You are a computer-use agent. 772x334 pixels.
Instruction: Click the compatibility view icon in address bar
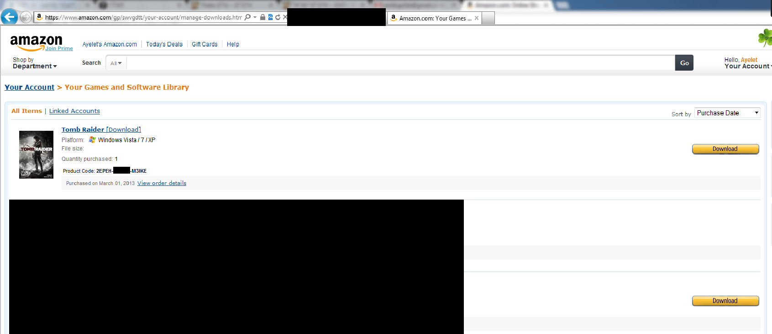(270, 17)
